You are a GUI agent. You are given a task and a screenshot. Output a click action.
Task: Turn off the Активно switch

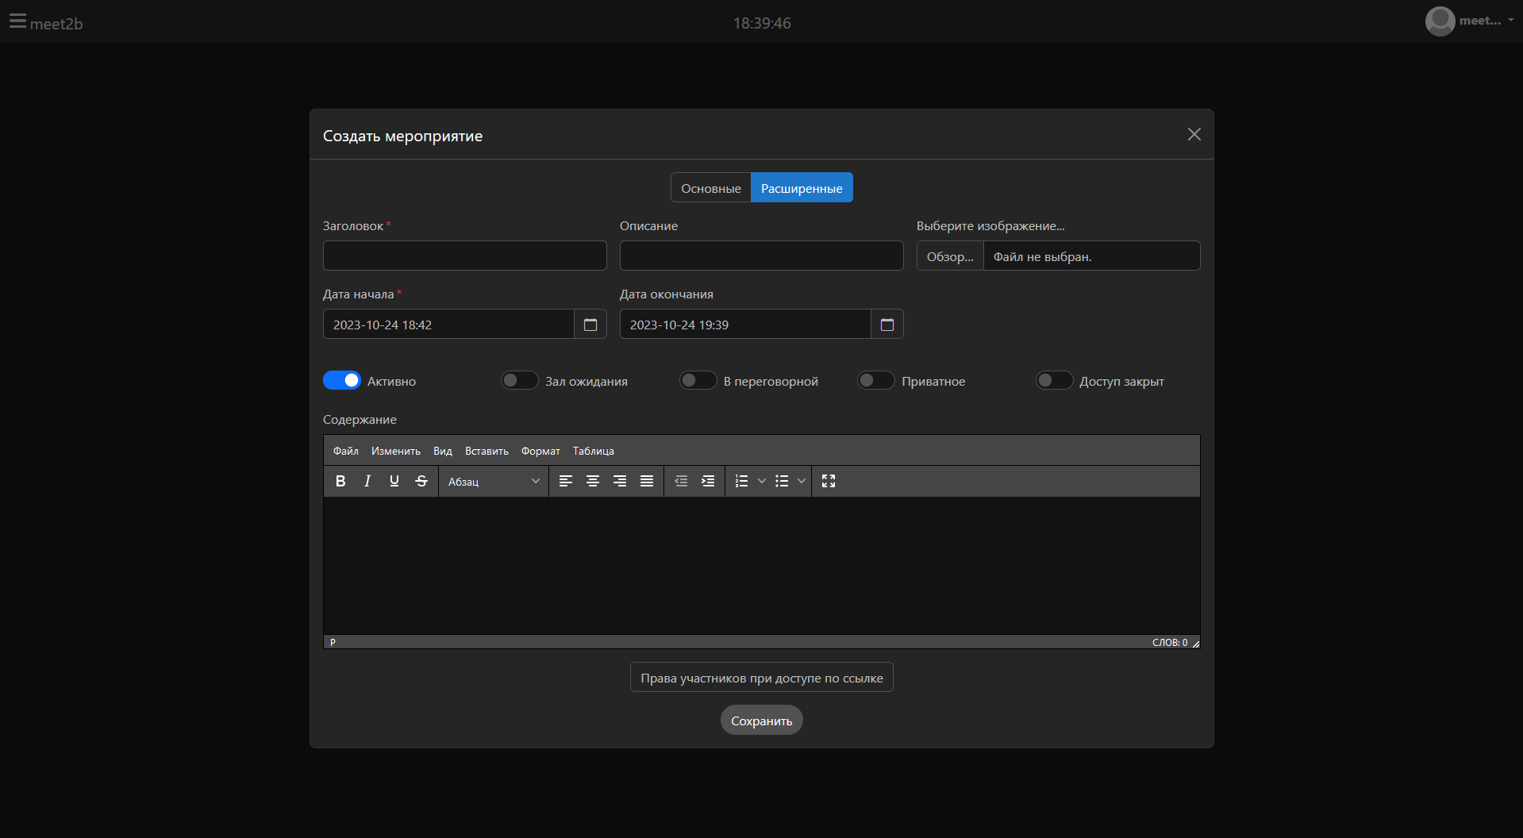[342, 381]
